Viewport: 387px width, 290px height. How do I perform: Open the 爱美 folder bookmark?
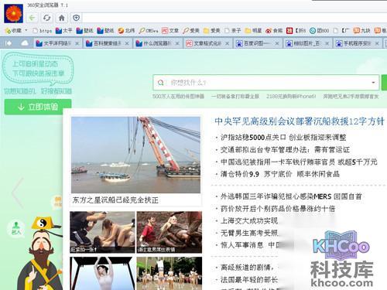coord(212,31)
